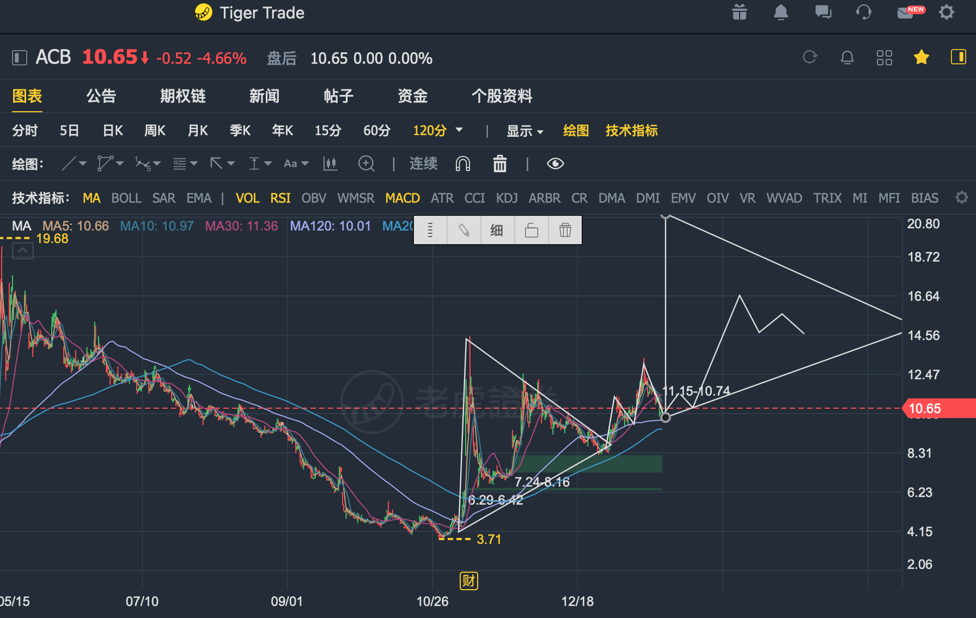The width and height of the screenshot is (976, 618).
Task: Toggle the magnet snap tool
Action: [463, 163]
